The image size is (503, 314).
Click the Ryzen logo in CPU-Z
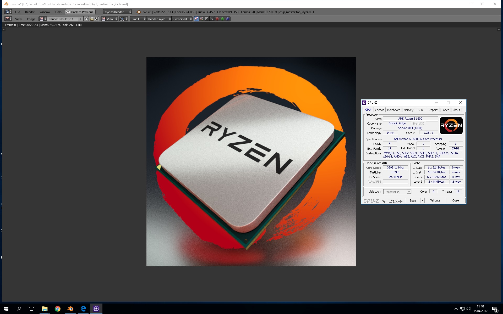(451, 125)
